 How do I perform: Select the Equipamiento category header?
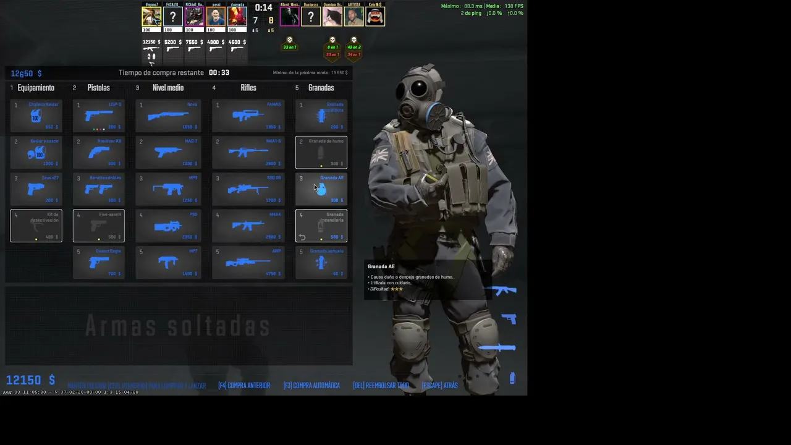36,88
